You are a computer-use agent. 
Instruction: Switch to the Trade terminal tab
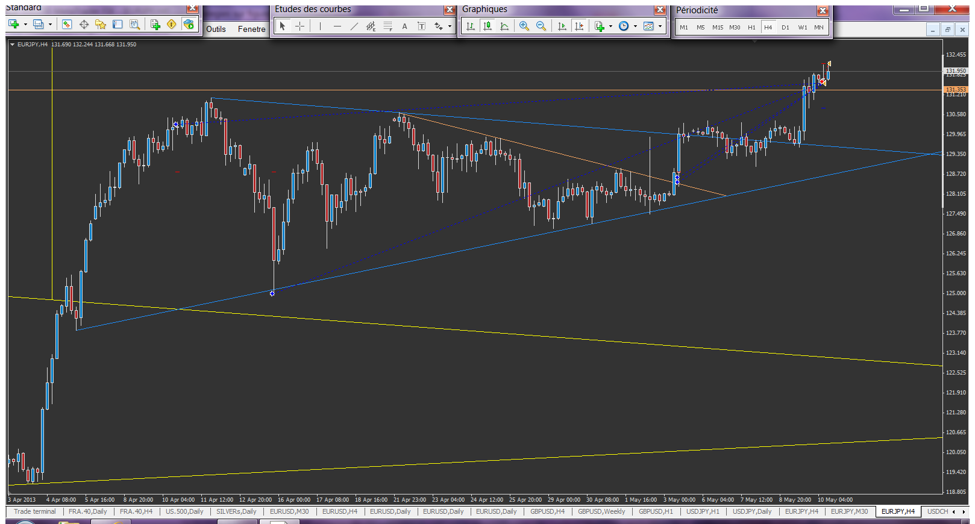tap(34, 511)
